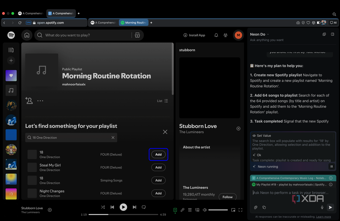Open the Browse icon in search bar
Viewport: 340px width, 221px height.
(x=137, y=35)
